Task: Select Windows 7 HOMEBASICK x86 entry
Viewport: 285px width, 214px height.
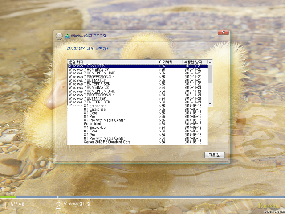Action: point(138,70)
